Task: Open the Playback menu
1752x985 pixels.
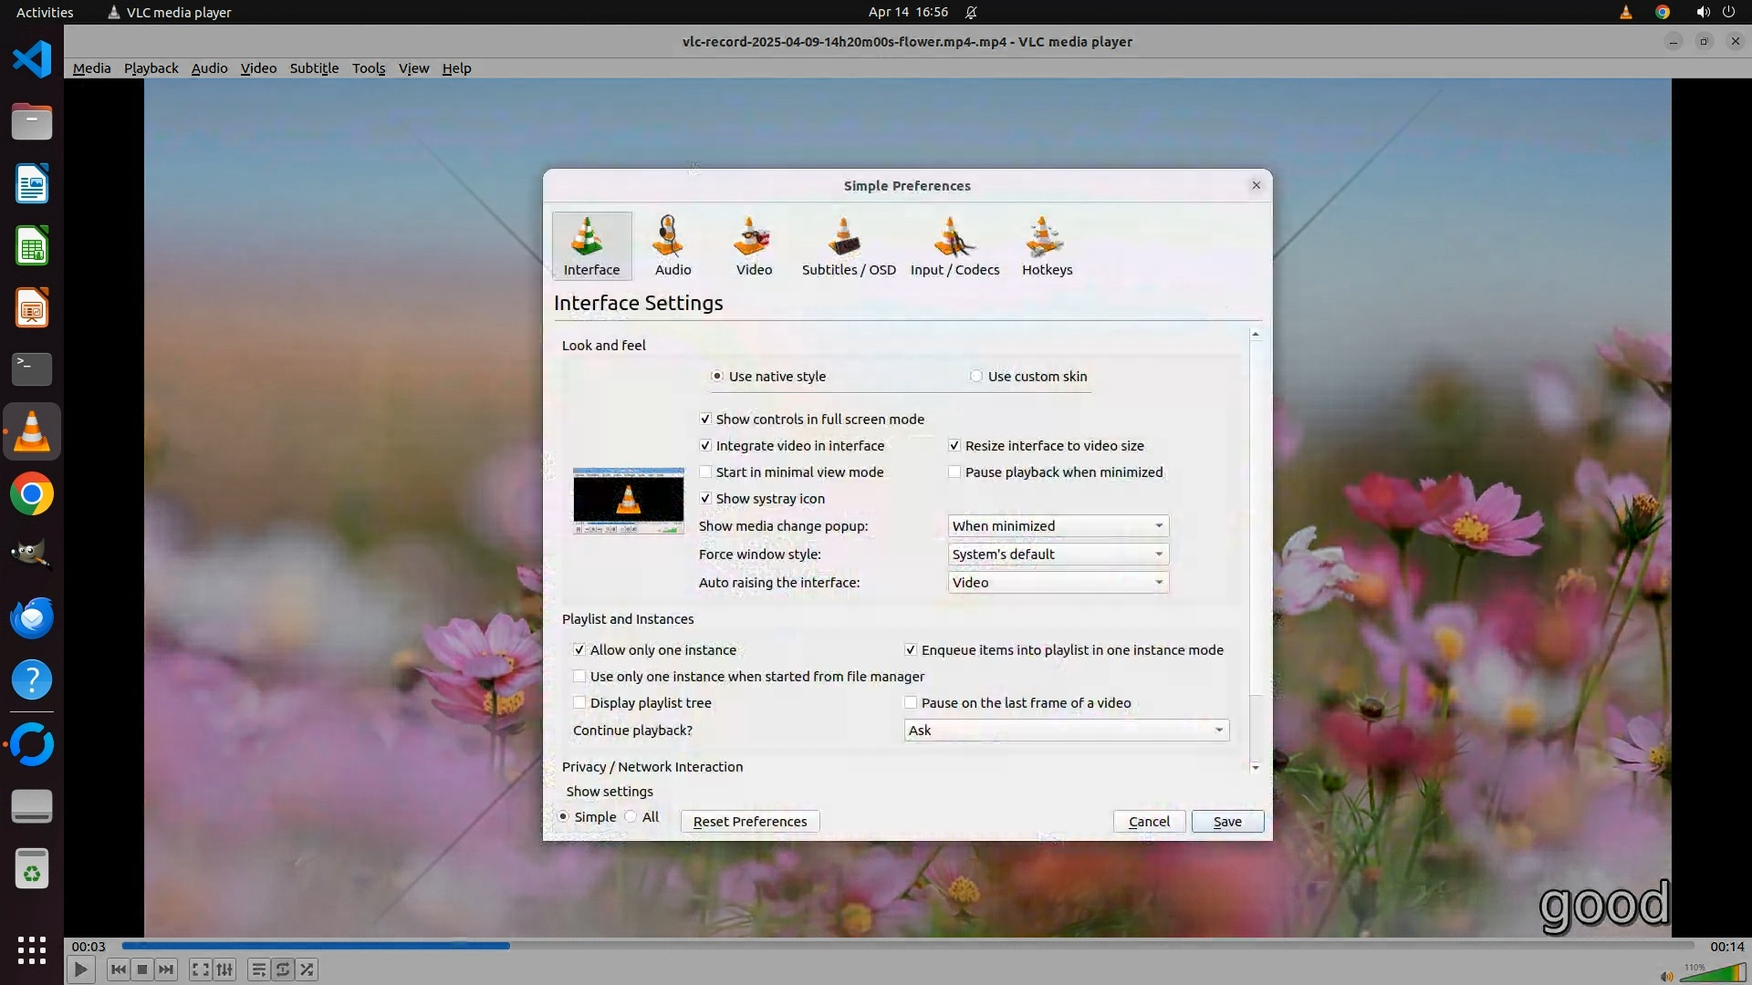Action: (151, 68)
